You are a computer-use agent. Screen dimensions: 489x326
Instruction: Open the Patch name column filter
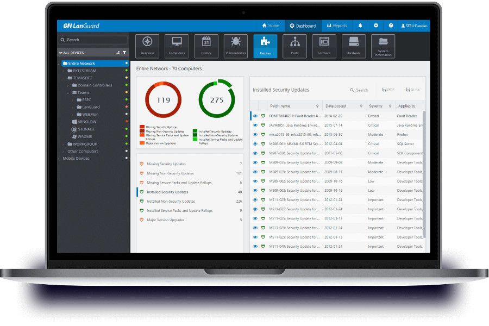(317, 106)
